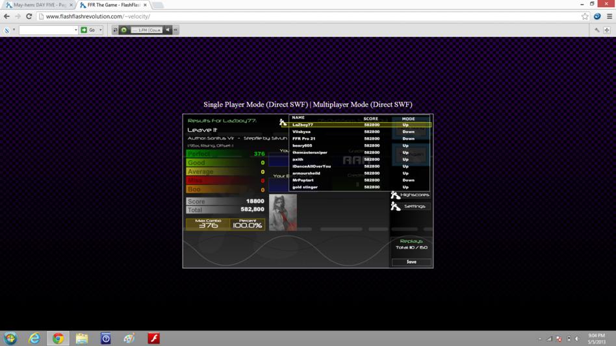Image resolution: width=616 pixels, height=346 pixels.
Task: Save the replay
Action: [411, 262]
